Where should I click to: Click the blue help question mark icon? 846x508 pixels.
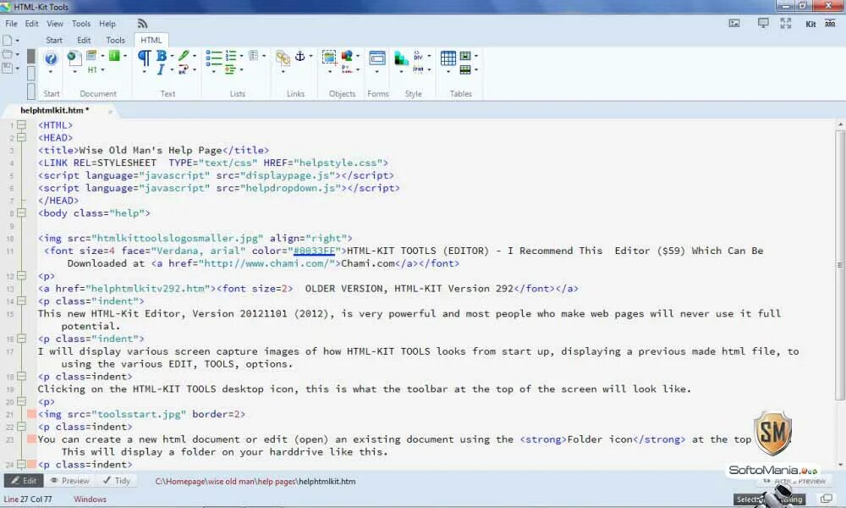tap(51, 58)
